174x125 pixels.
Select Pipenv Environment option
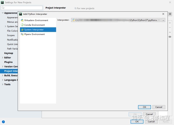[x=38, y=34]
